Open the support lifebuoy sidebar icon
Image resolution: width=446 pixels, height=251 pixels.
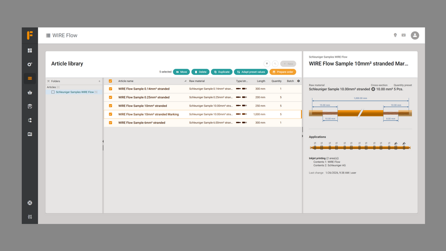coord(30,203)
